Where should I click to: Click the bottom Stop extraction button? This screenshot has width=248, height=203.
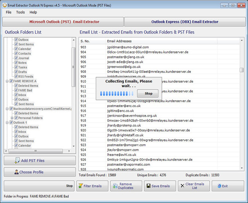tap(39, 186)
